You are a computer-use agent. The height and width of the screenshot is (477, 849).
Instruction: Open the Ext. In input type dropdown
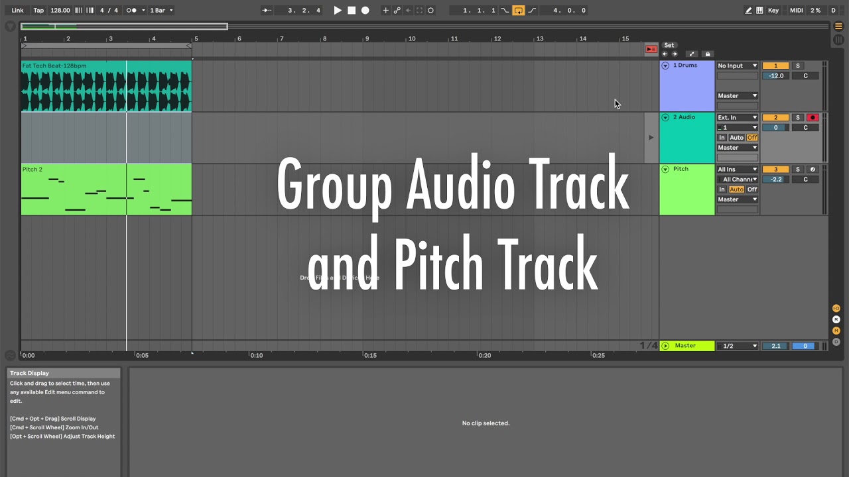[737, 117]
